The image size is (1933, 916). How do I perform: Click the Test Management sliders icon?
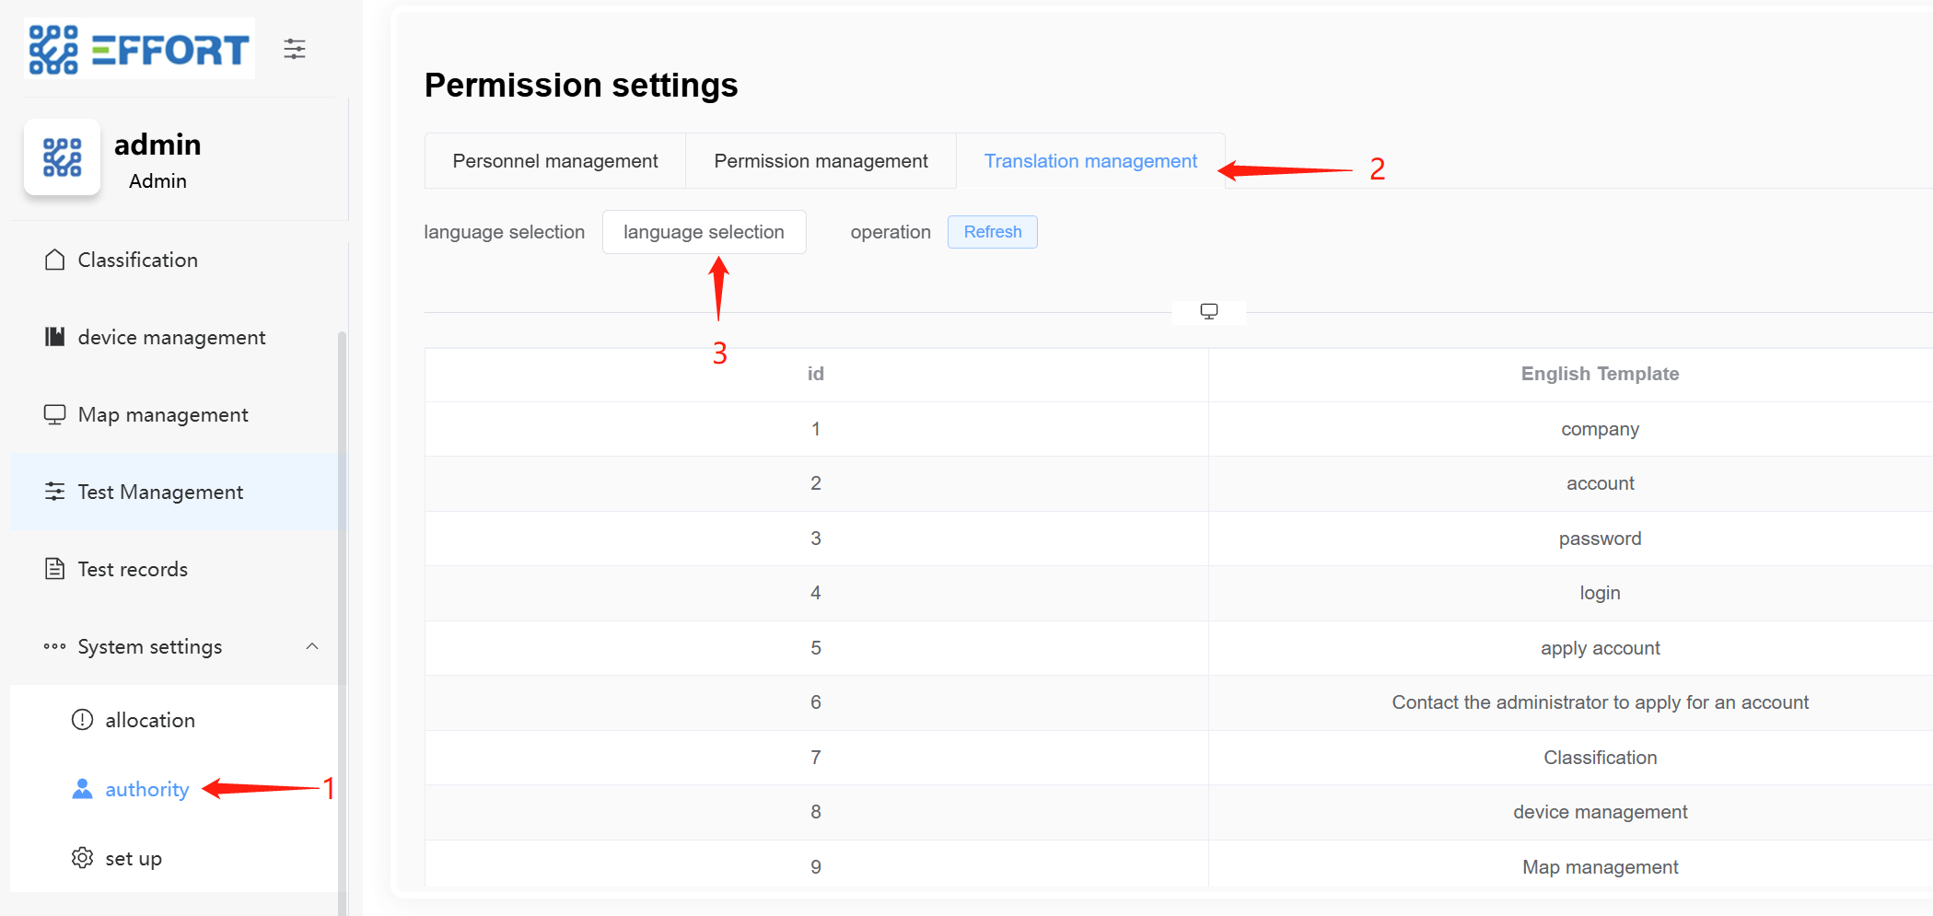coord(55,492)
